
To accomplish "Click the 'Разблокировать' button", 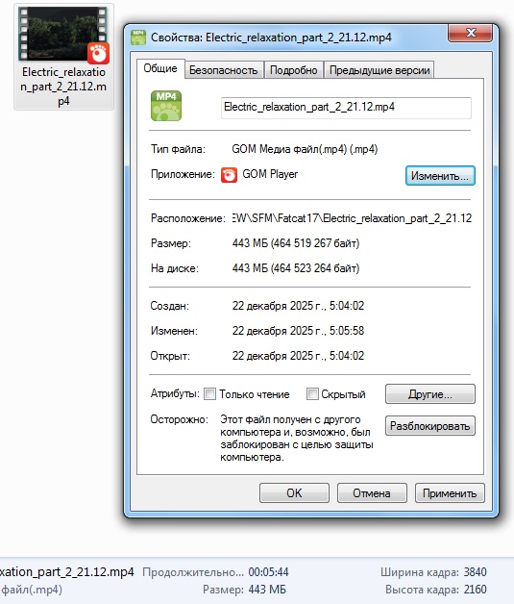I will (x=430, y=426).
